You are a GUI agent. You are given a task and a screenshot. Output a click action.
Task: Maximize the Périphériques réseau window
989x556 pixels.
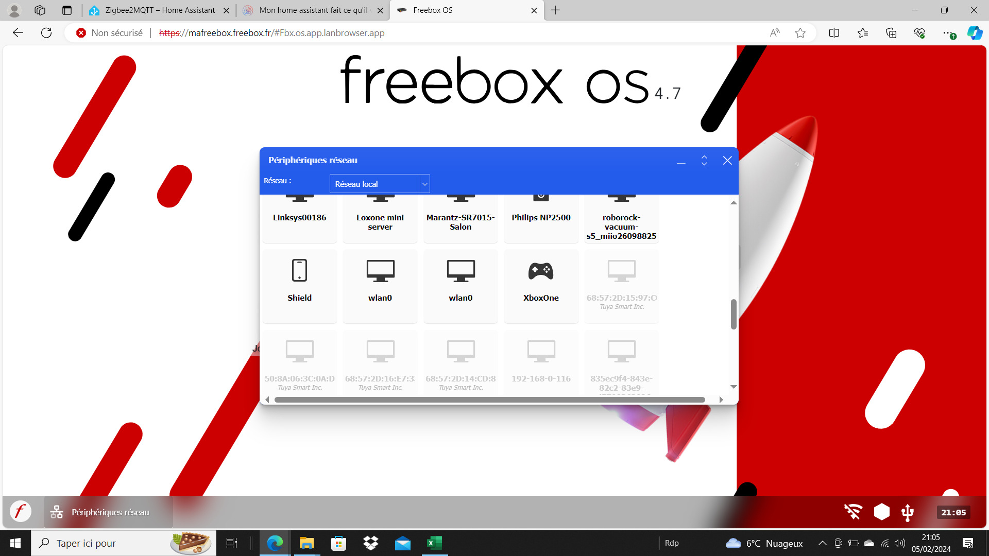(704, 161)
